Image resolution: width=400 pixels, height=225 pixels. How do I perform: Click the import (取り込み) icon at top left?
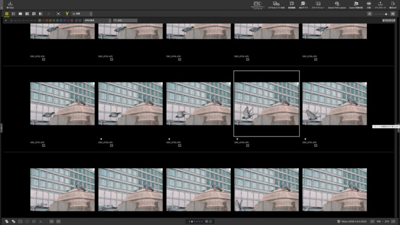(x=10, y=5)
